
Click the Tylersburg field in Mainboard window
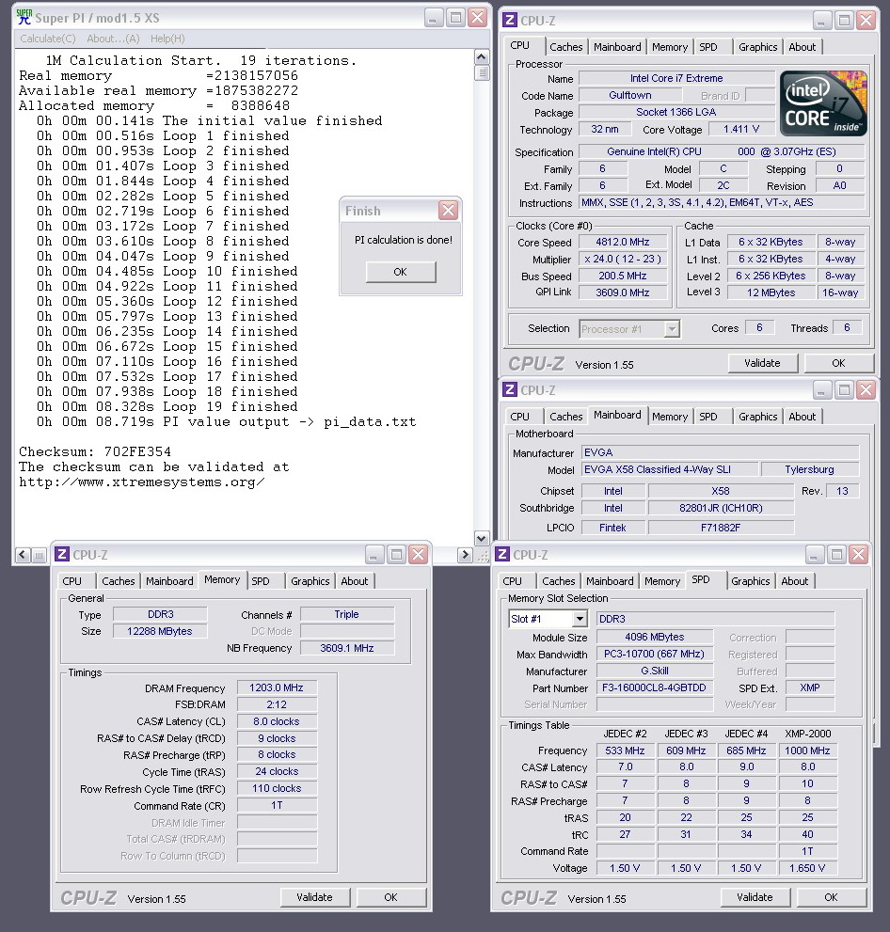[x=810, y=469]
